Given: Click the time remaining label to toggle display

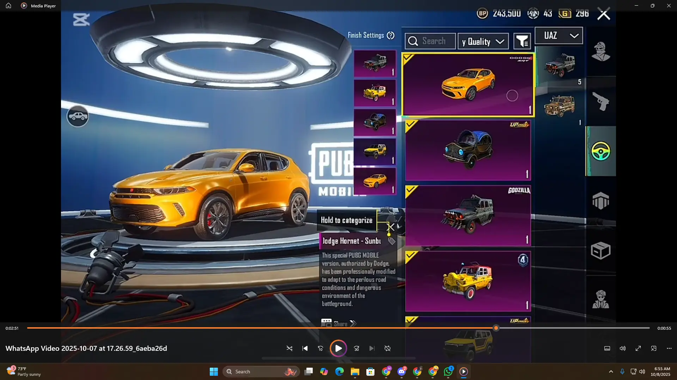Looking at the screenshot, I should [664, 328].
